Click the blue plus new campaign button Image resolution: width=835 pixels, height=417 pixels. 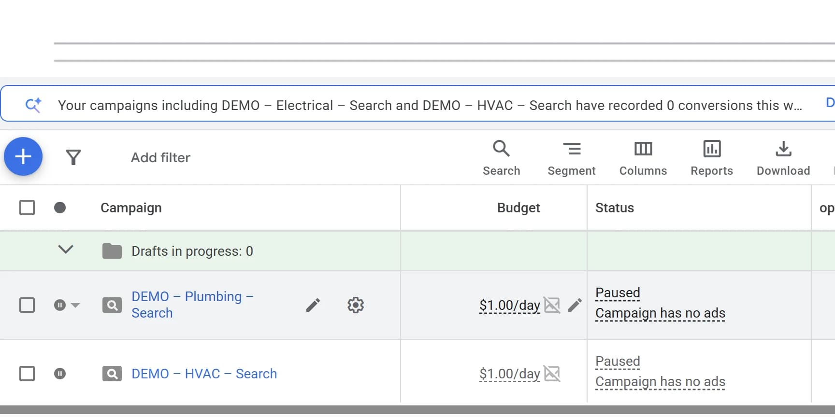coord(23,156)
